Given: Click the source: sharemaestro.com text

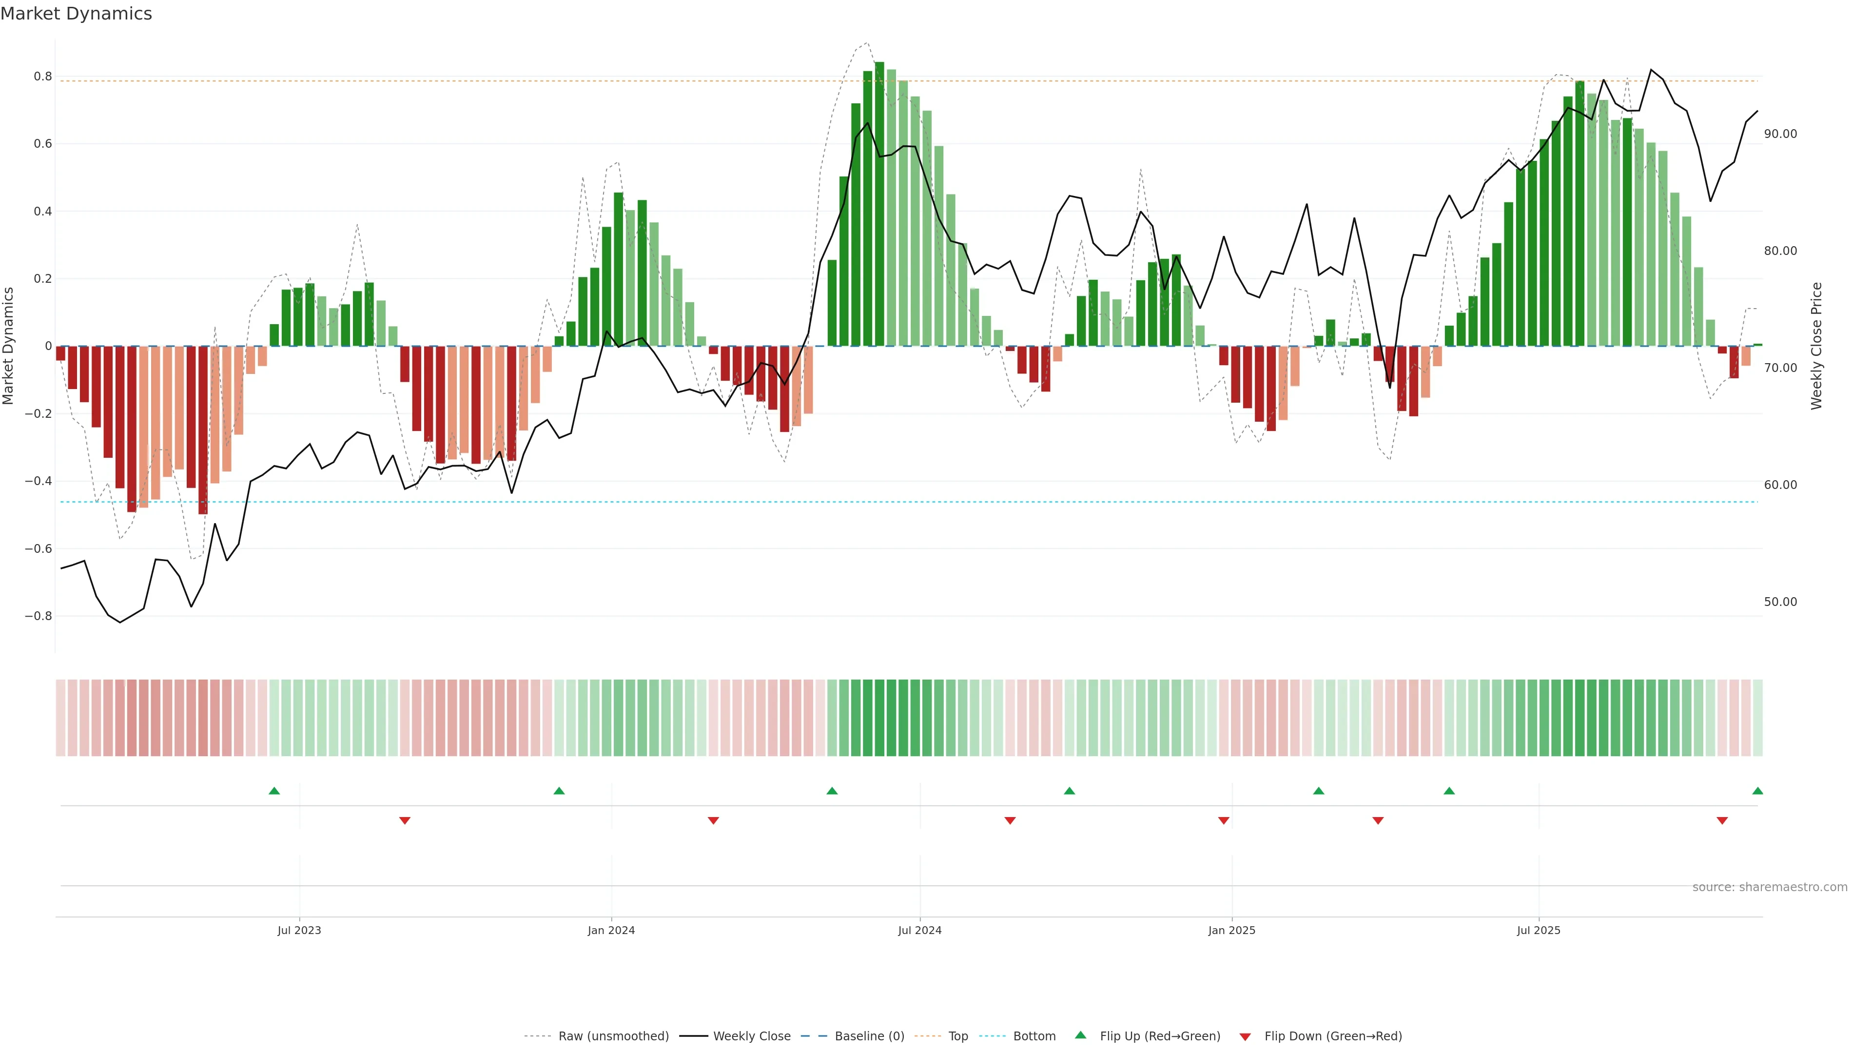Looking at the screenshot, I should (x=1770, y=887).
